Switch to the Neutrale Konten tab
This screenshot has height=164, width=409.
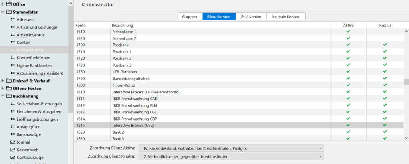tap(286, 17)
